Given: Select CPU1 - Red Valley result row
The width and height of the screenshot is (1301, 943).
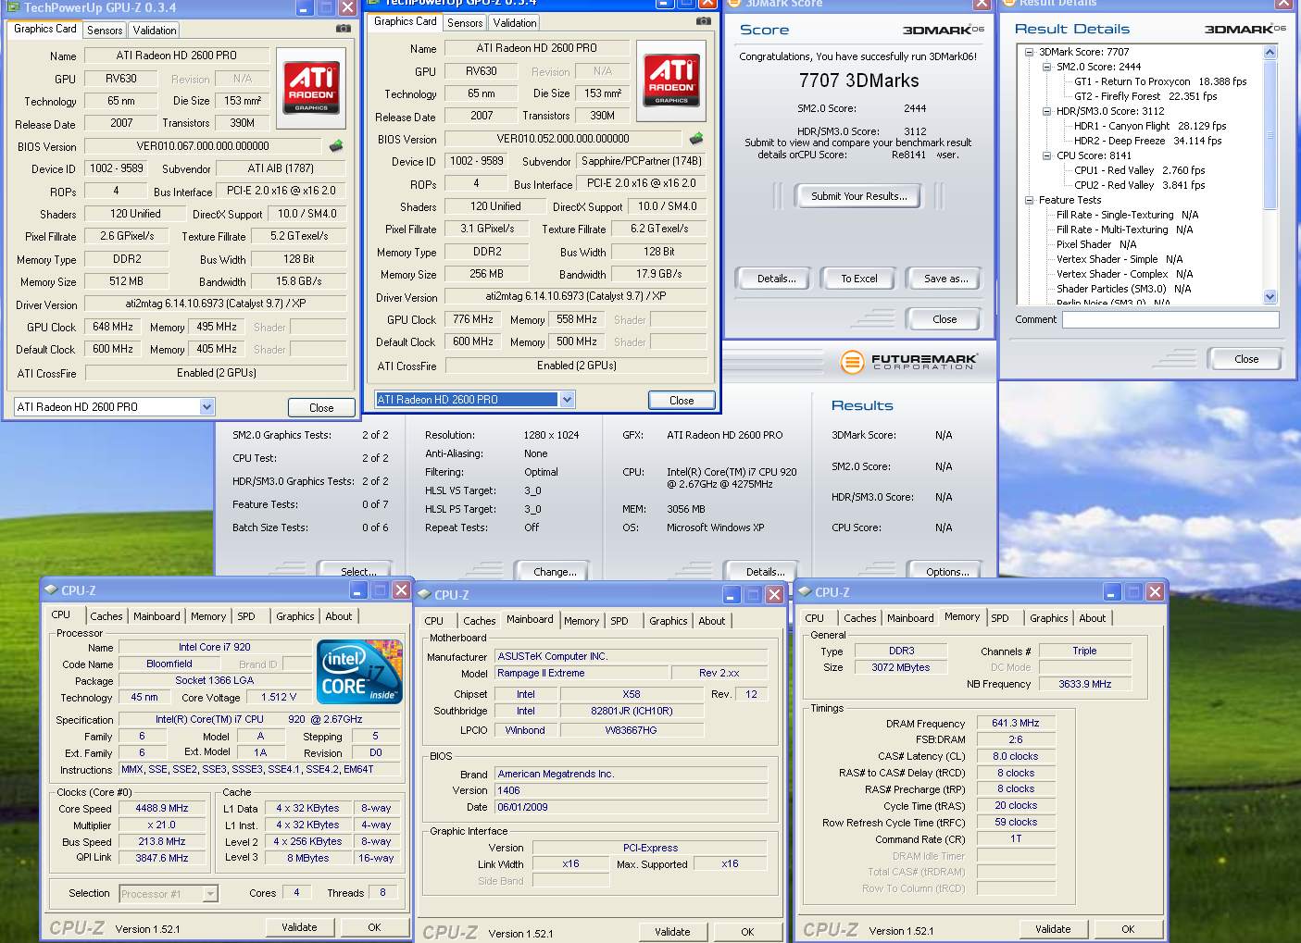Looking at the screenshot, I should point(1139,170).
